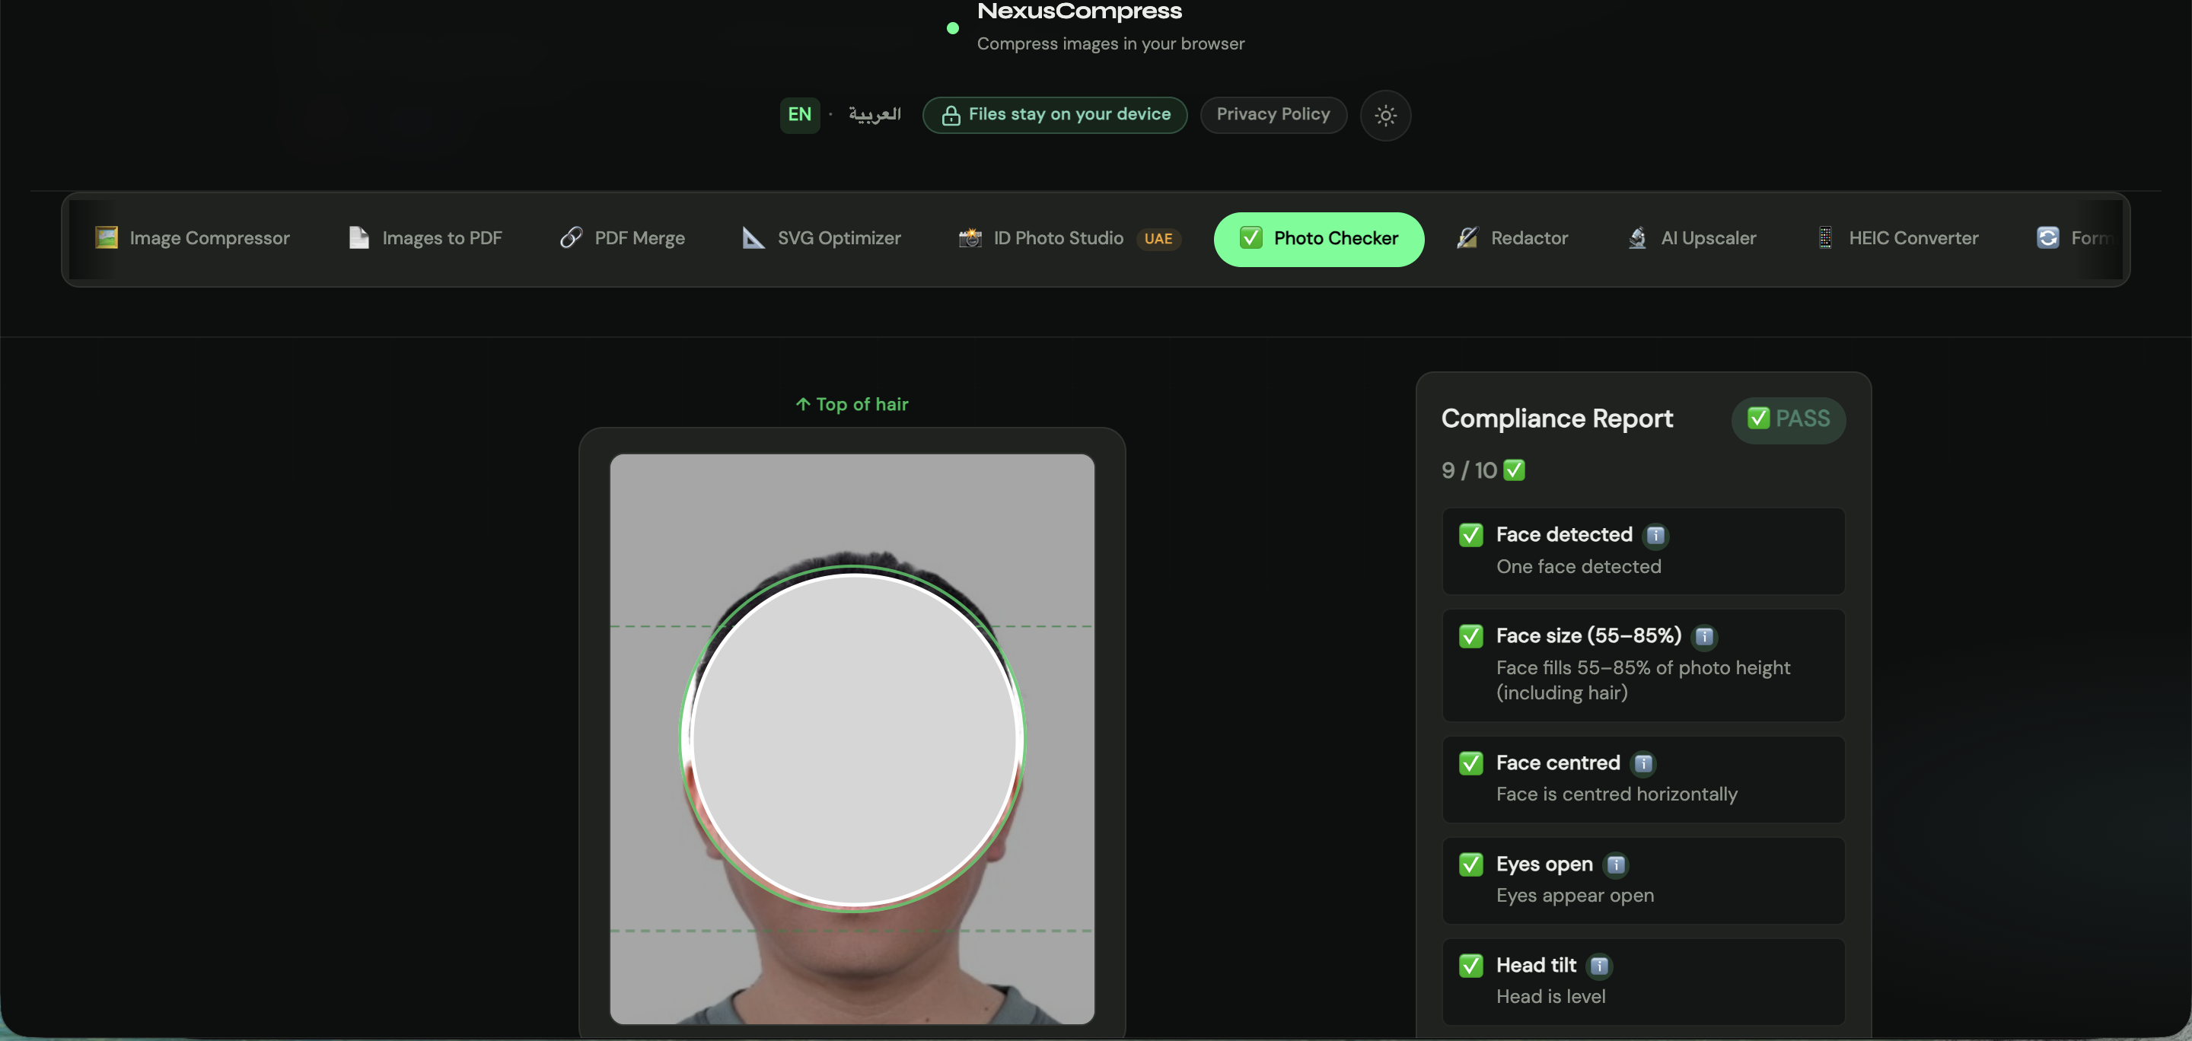The image size is (2192, 1041).
Task: Click the lock icon in privacy badge
Action: point(951,115)
